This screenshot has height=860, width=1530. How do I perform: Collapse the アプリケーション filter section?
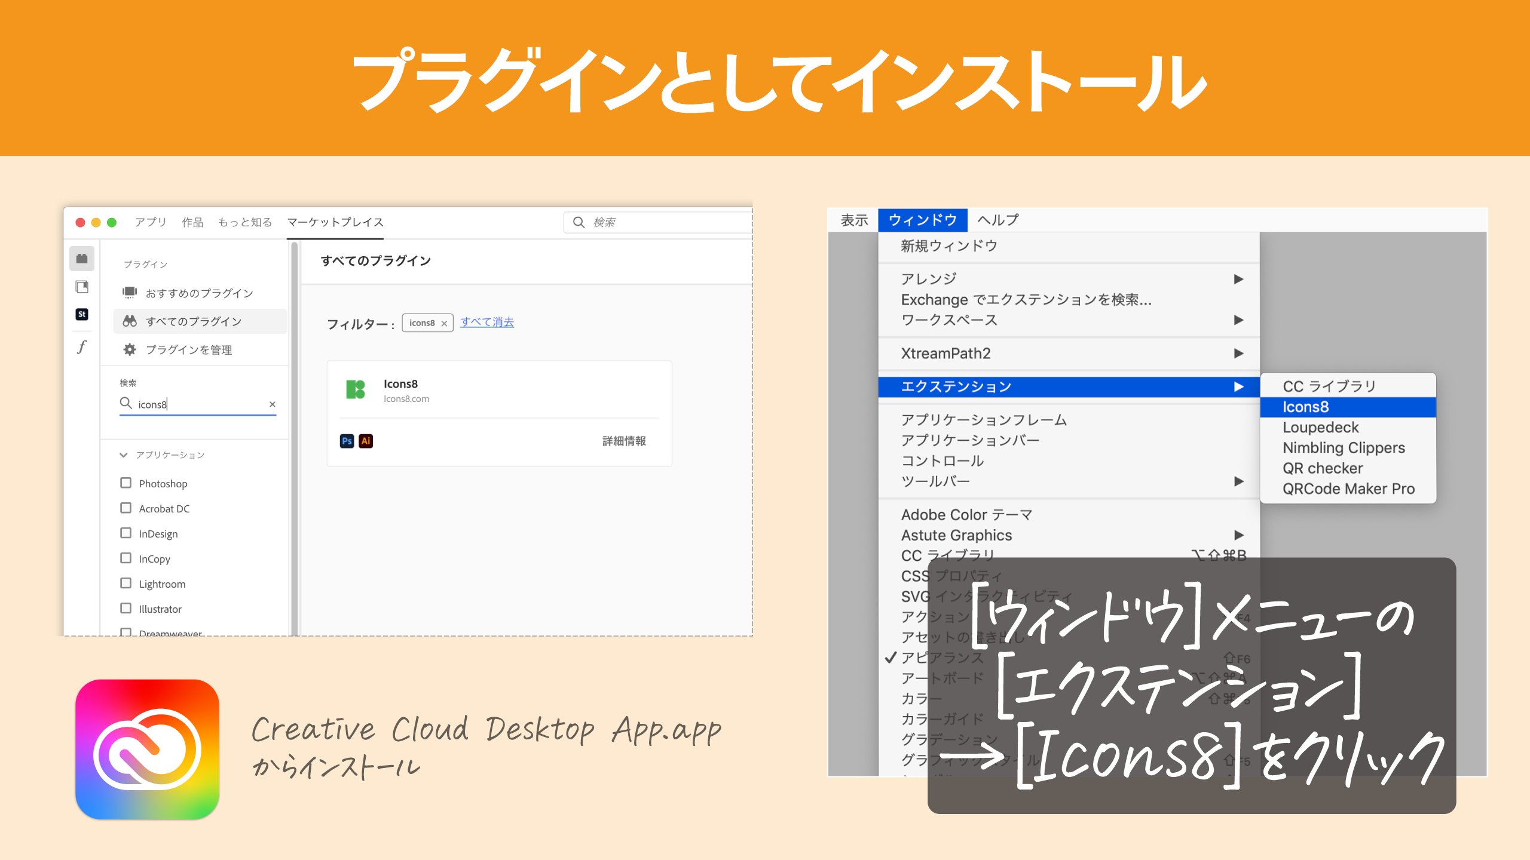point(123,455)
